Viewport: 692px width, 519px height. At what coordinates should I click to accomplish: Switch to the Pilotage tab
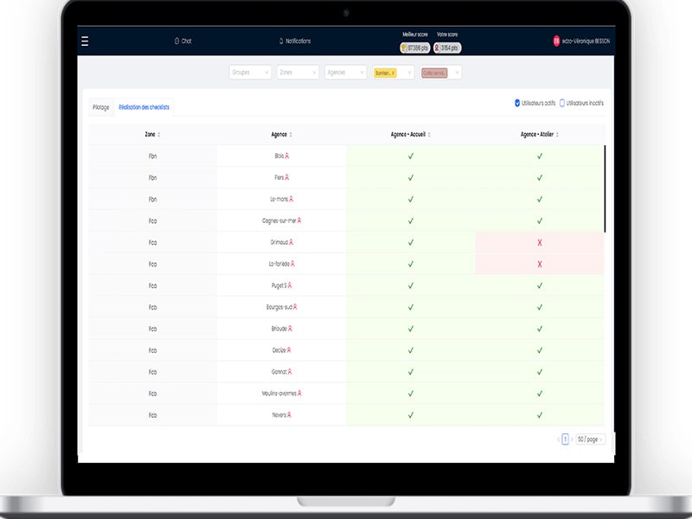coord(101,107)
